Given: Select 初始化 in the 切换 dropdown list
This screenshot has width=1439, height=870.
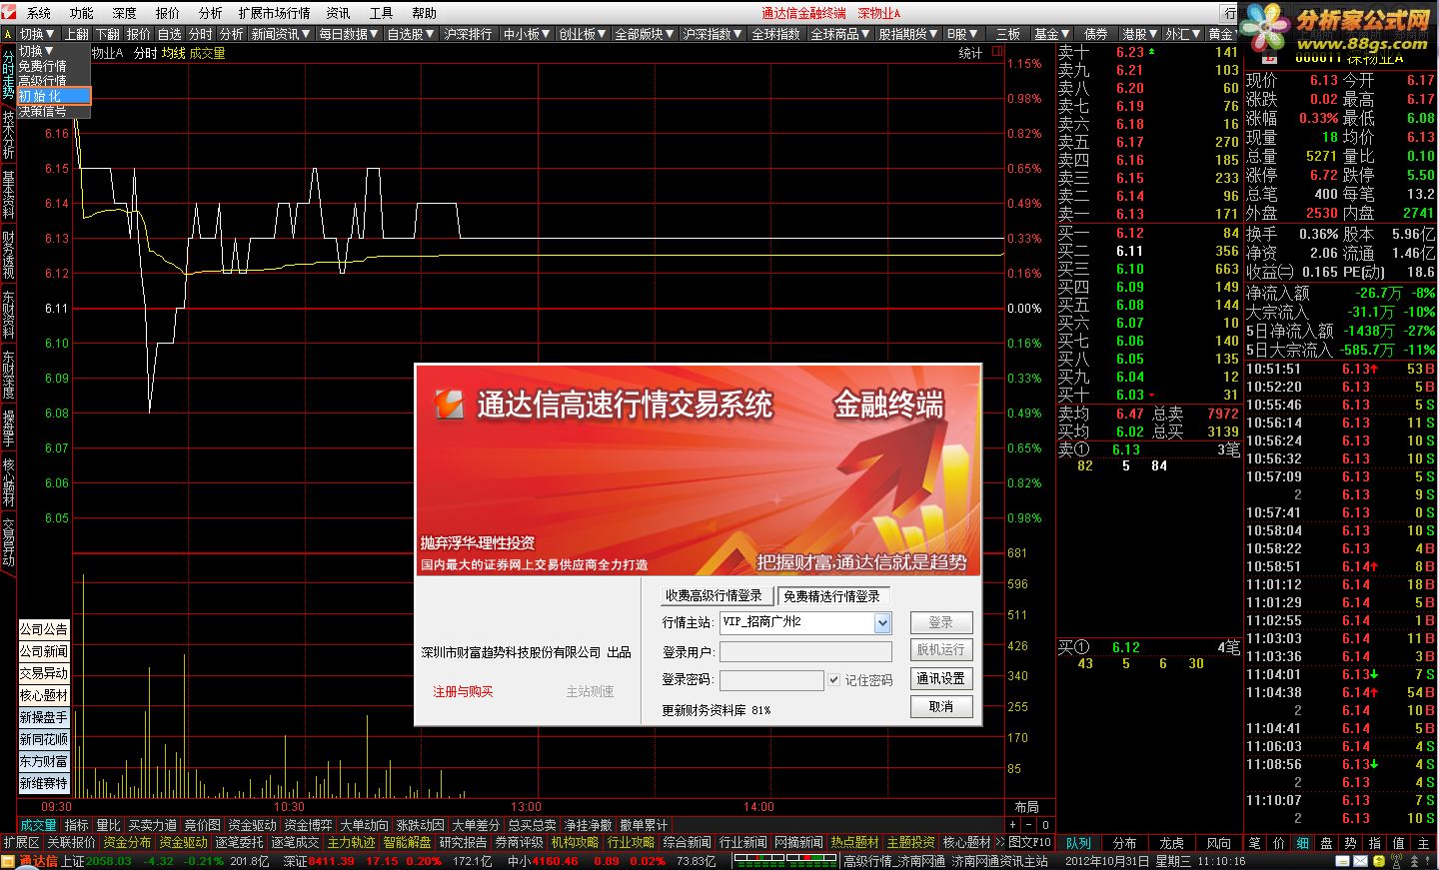Looking at the screenshot, I should [54, 96].
